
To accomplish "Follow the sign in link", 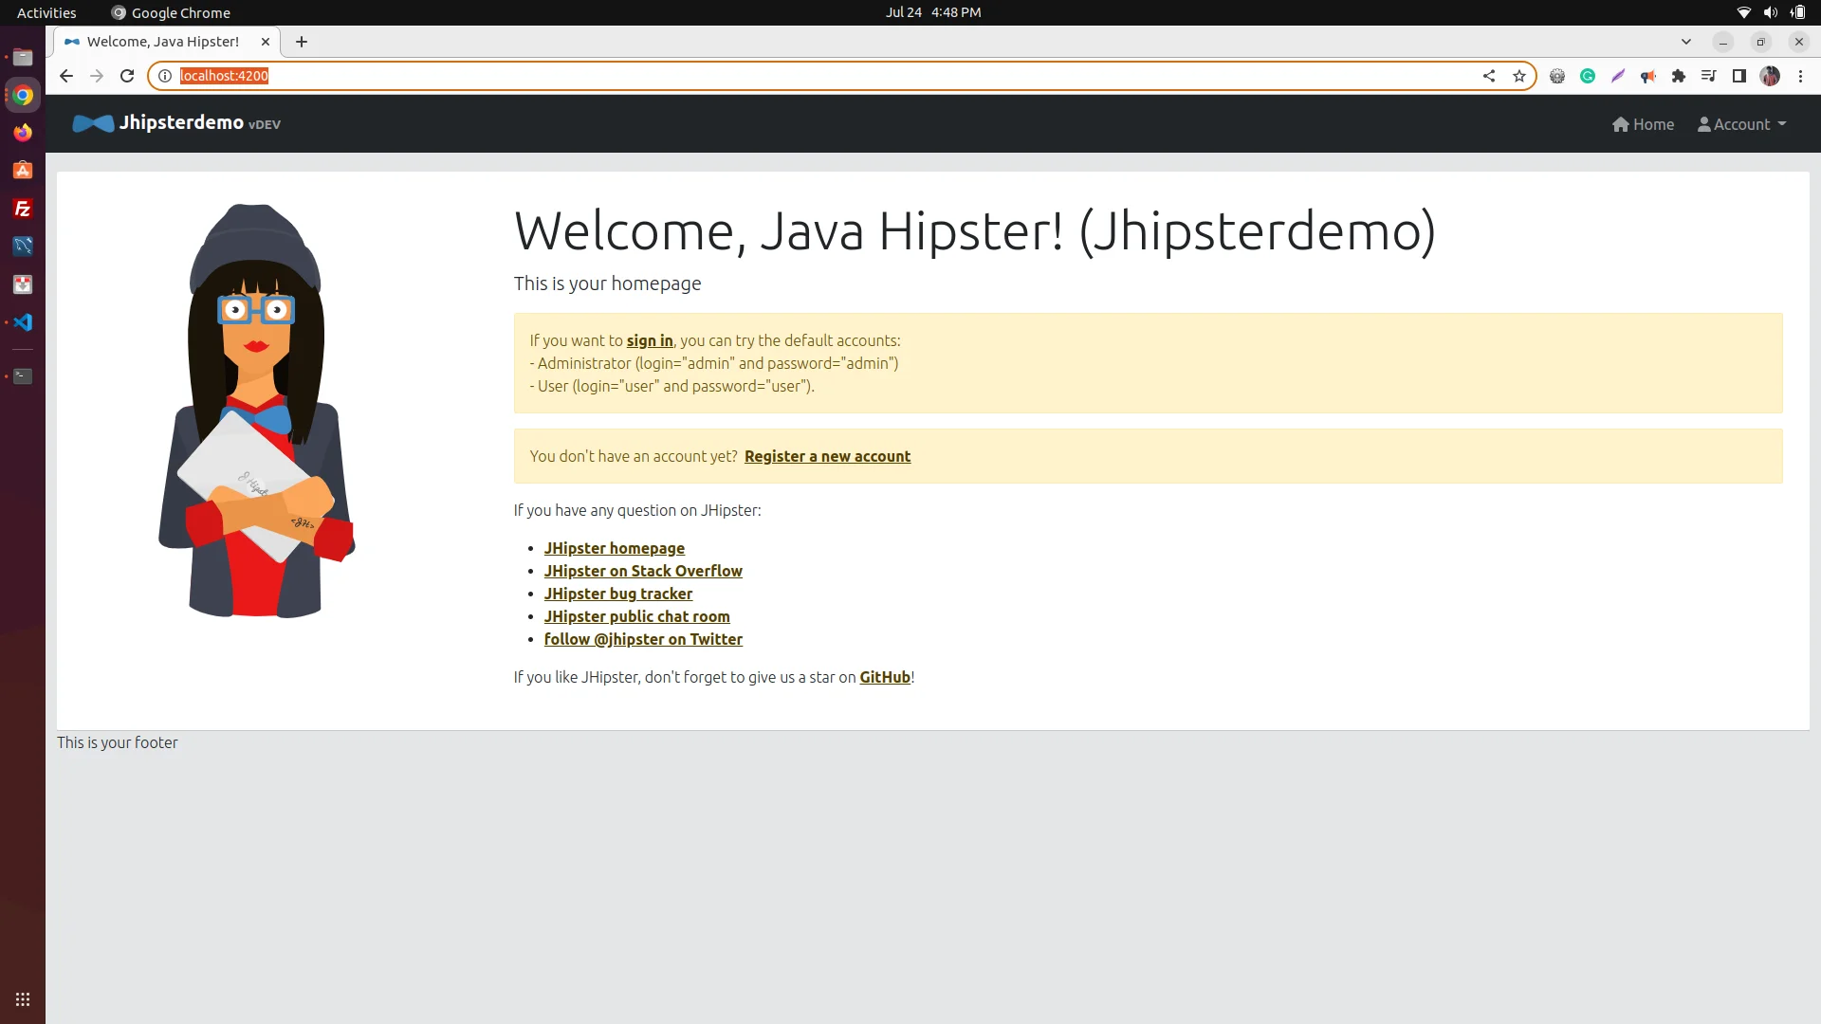I will point(650,340).
